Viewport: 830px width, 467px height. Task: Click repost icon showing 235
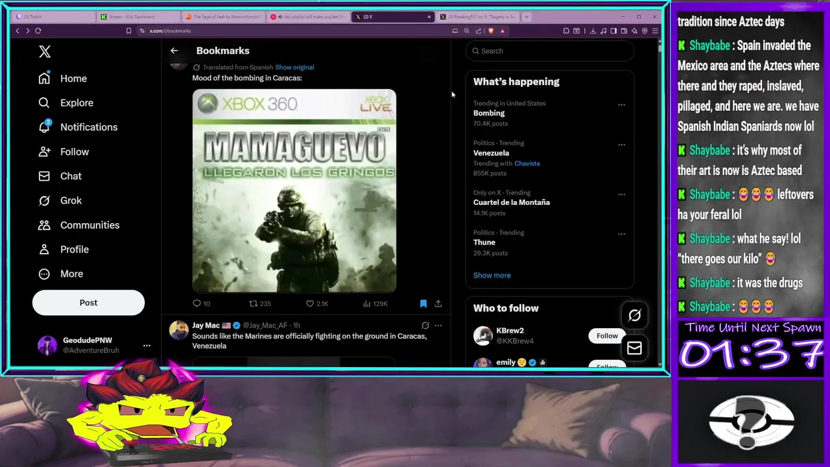[x=254, y=304]
